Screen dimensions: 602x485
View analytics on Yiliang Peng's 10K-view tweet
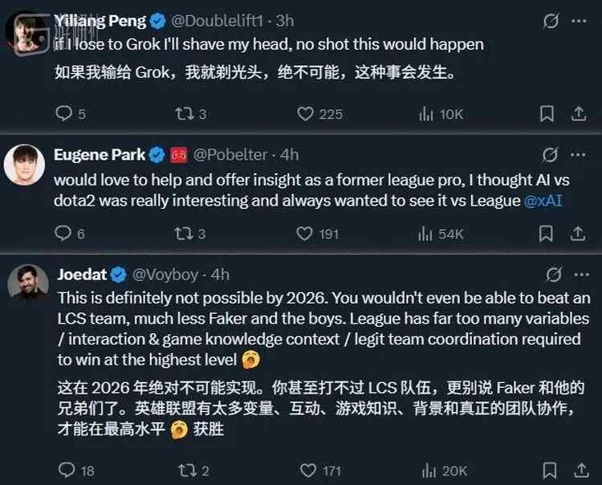426,114
